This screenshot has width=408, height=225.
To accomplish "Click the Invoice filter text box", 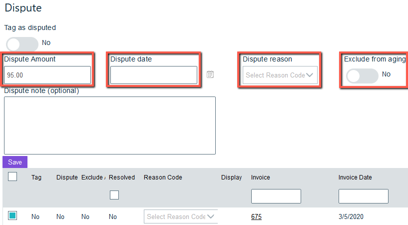I will [276, 196].
